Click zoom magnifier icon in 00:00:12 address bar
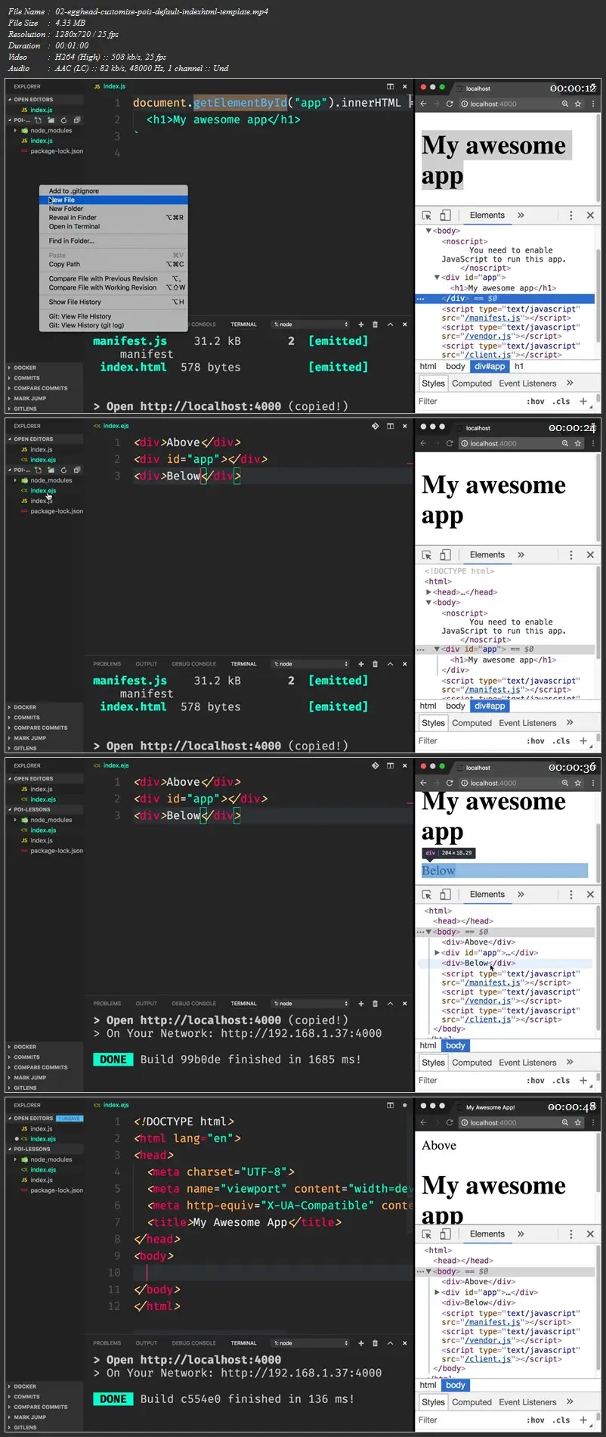 (564, 104)
